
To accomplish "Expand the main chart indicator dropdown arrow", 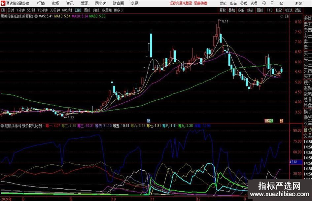I will pos(36,16).
